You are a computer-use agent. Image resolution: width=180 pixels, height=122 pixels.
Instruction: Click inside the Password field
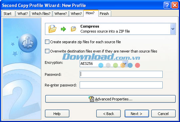tap(121, 74)
